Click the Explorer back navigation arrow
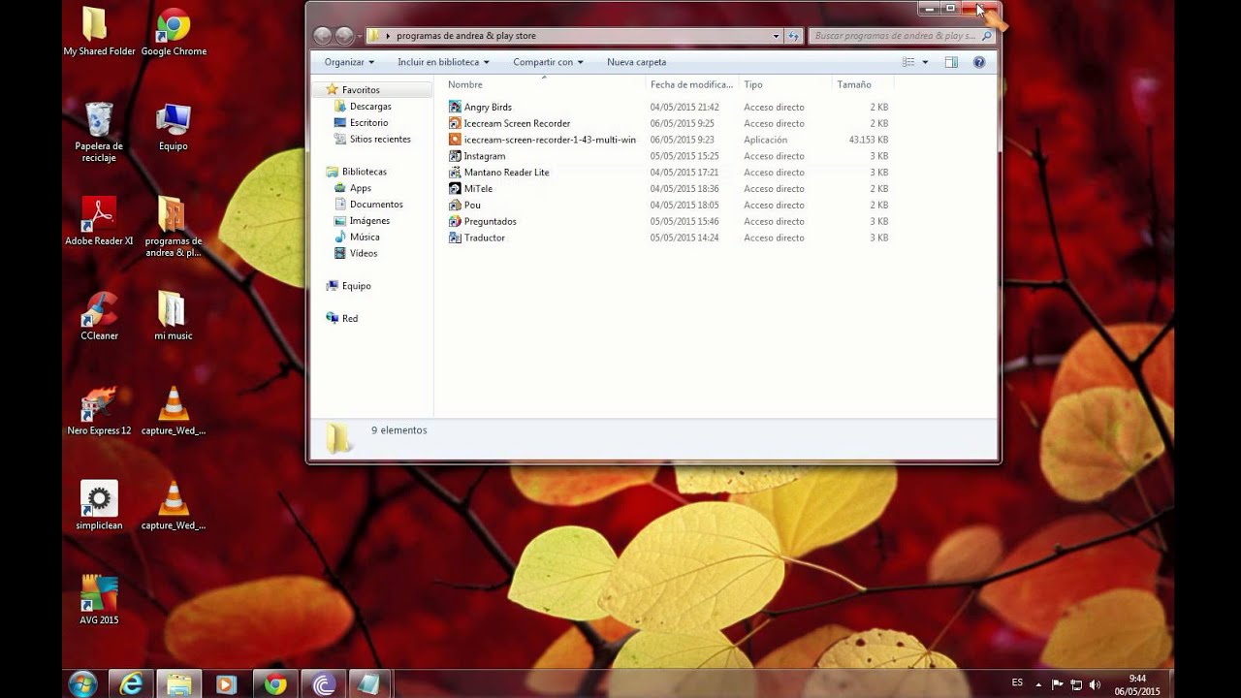Viewport: 1241px width, 698px height. click(323, 36)
